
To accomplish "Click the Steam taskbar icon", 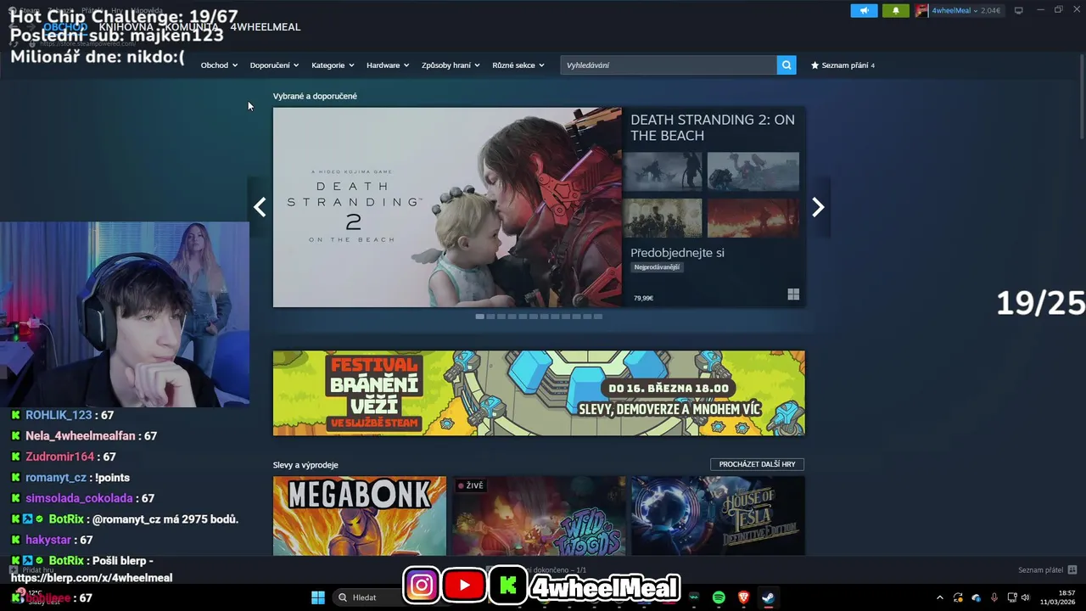I will [768, 597].
